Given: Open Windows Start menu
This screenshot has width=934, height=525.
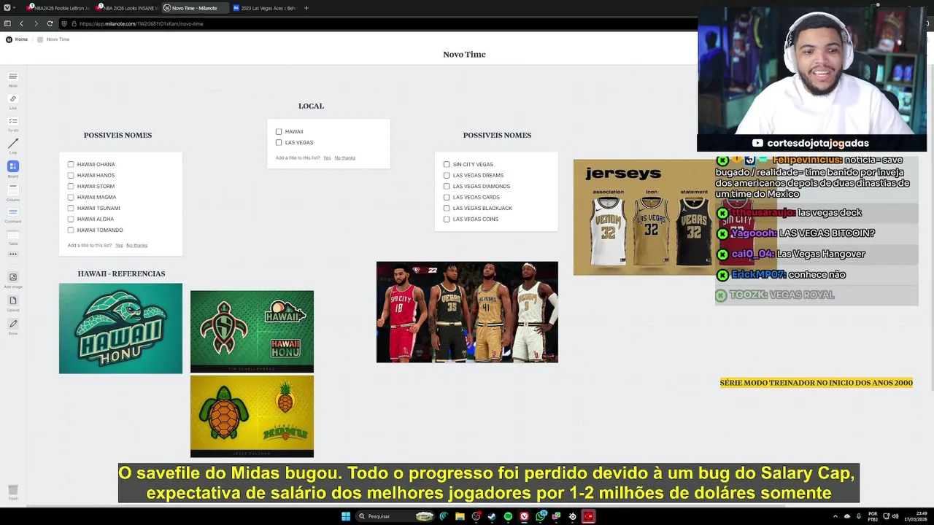Looking at the screenshot, I should (346, 516).
